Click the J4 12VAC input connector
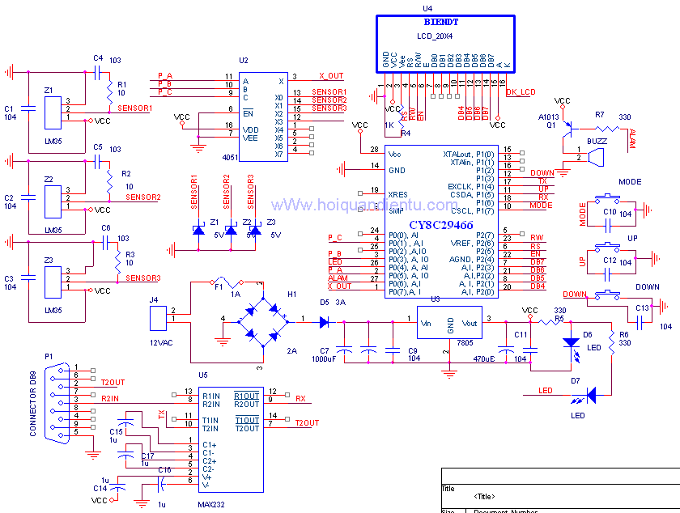 tap(158, 318)
